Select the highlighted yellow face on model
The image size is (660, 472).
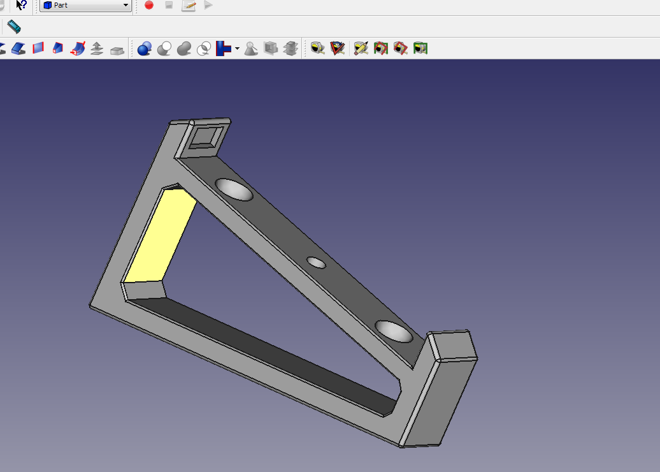(161, 236)
